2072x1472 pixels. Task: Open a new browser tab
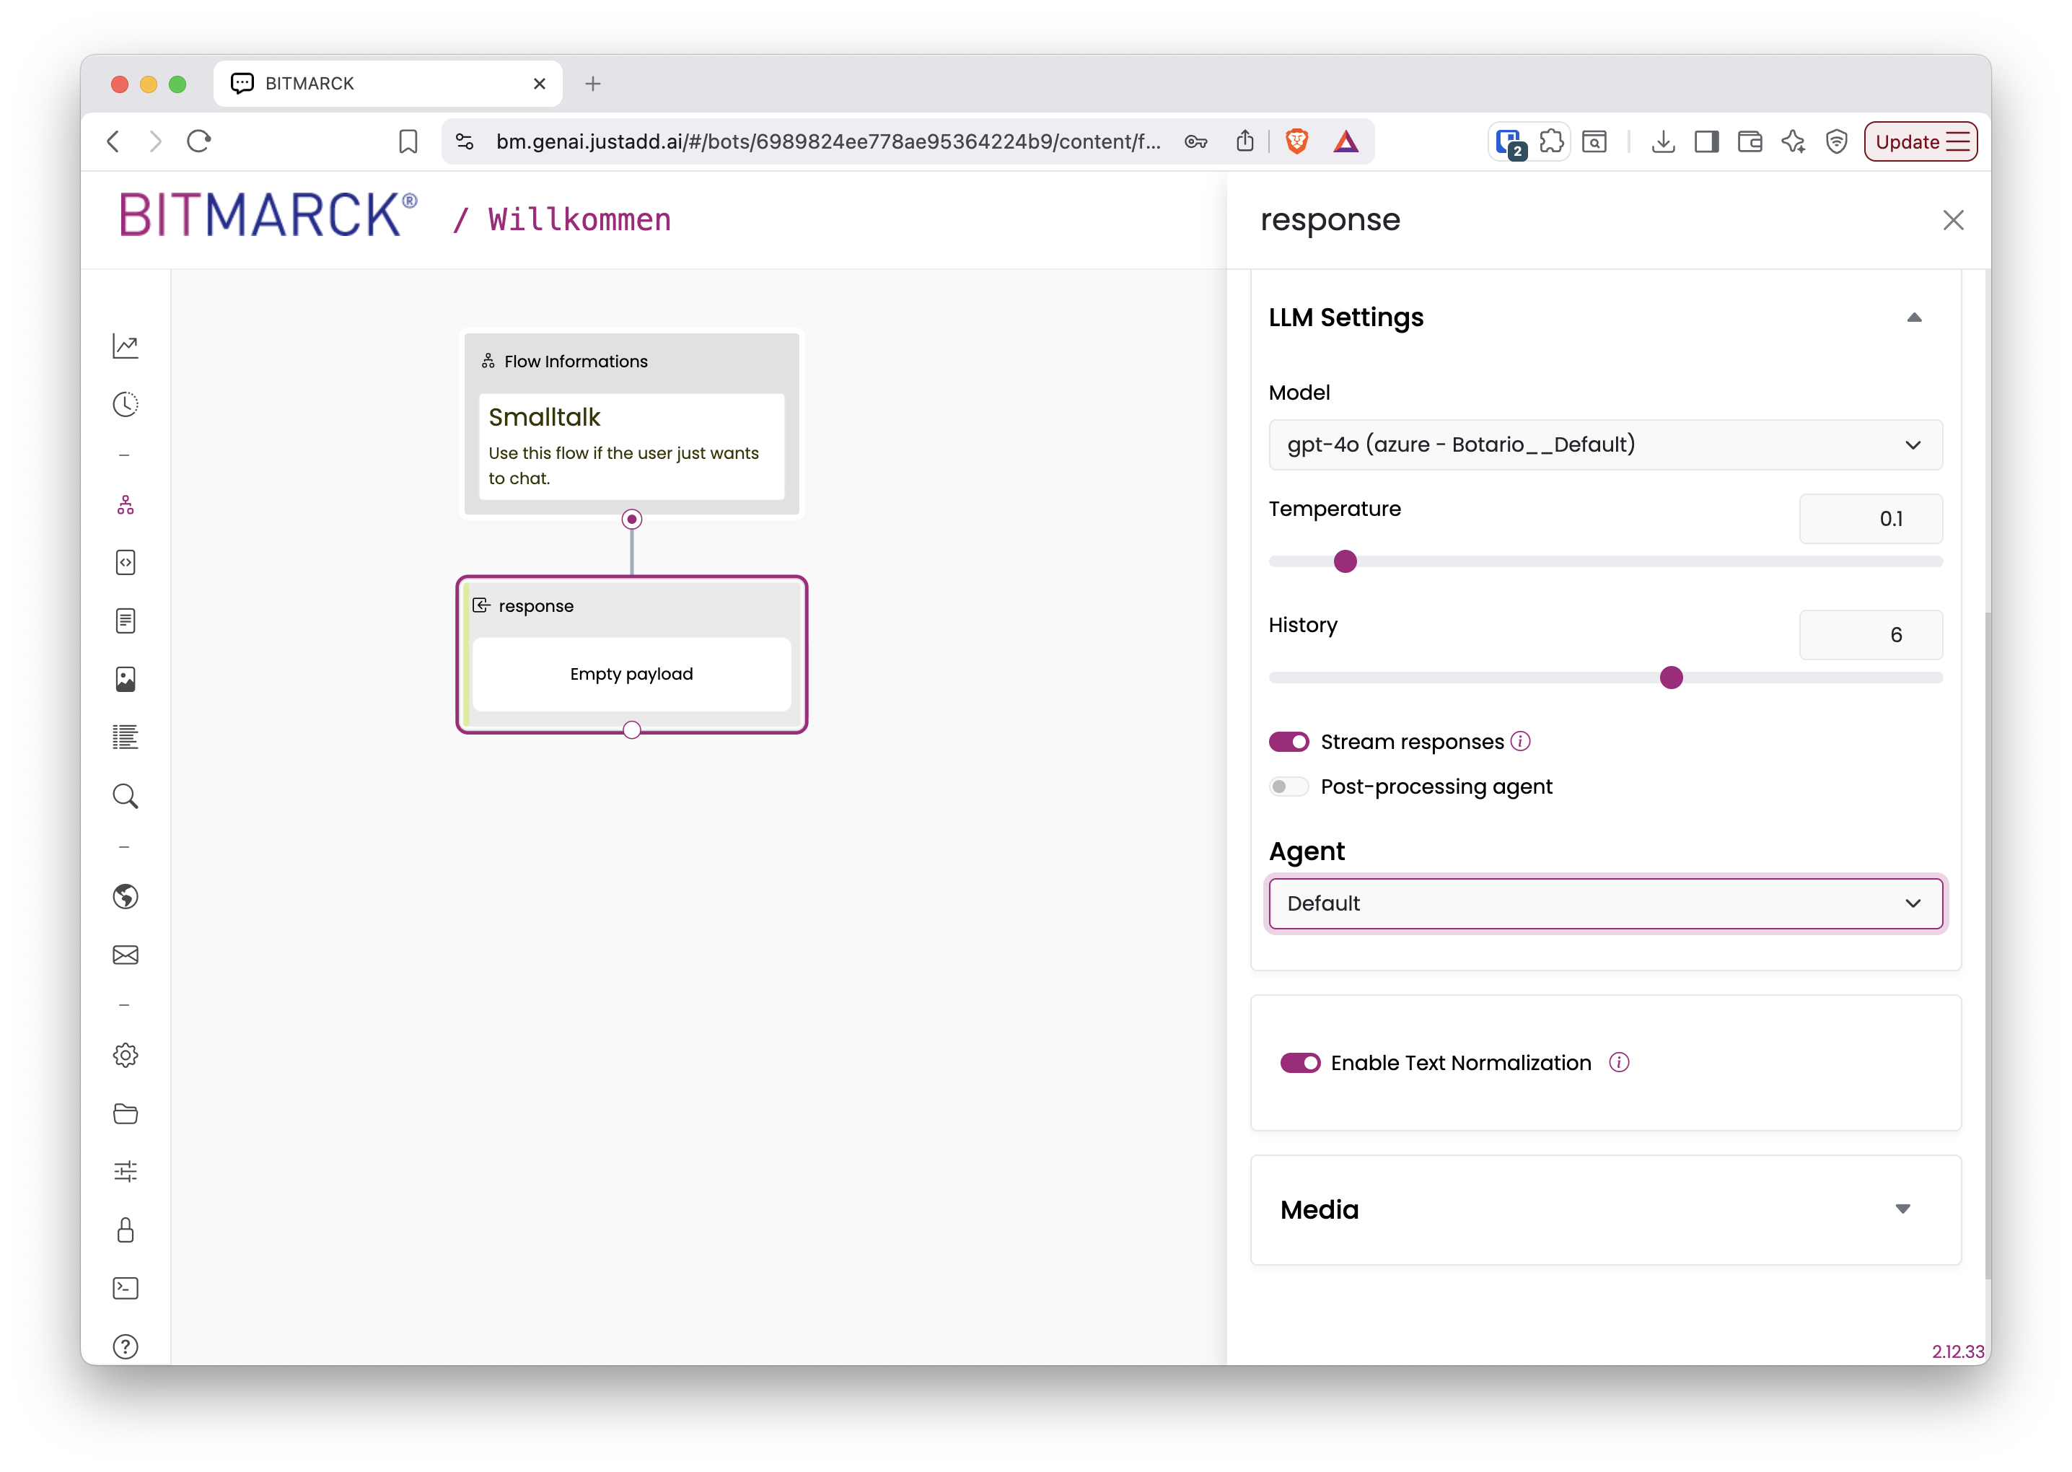(x=592, y=84)
